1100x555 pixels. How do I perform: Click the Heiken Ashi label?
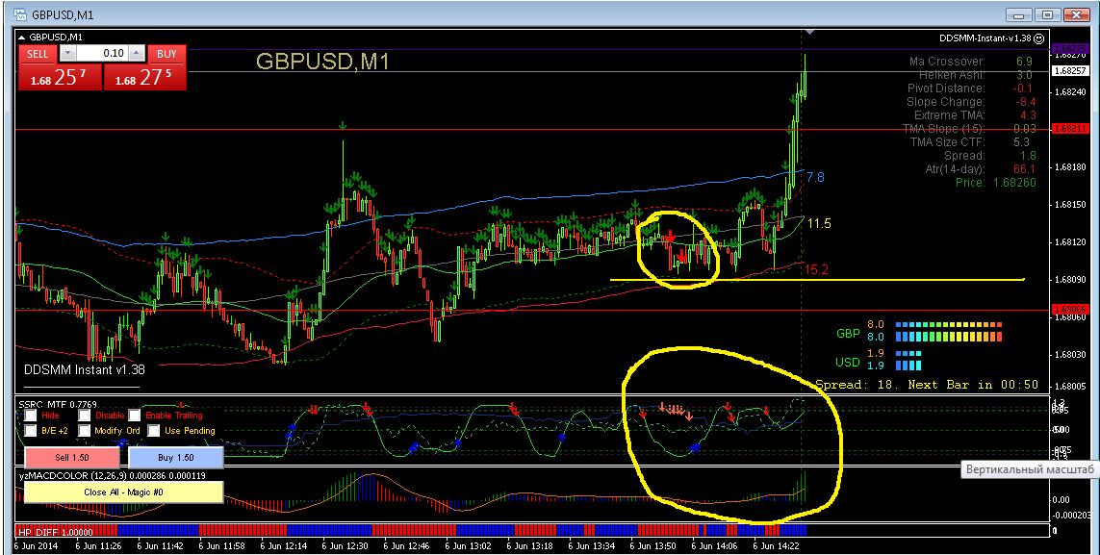[951, 75]
